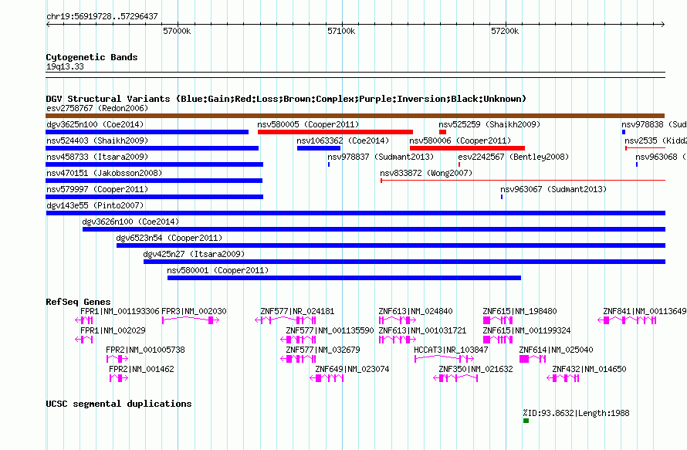687x450 pixels.
Task: Click the dgv3626n100 (Coe2014) label
Action: [x=130, y=222]
